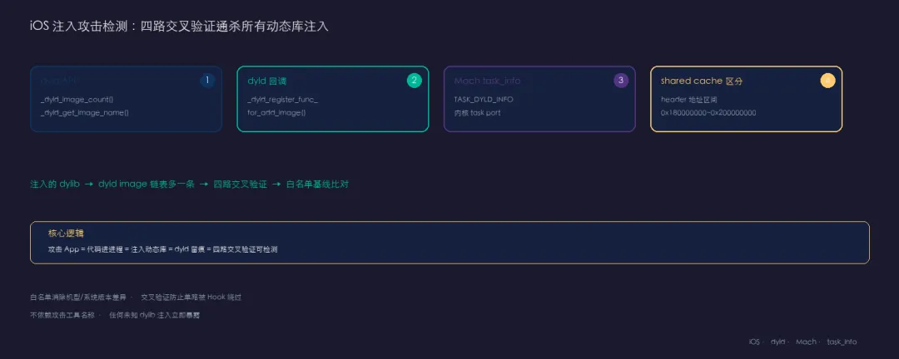This screenshot has height=359, width=899.
Task: Click the yellow number 4 badge
Action: [x=828, y=81]
